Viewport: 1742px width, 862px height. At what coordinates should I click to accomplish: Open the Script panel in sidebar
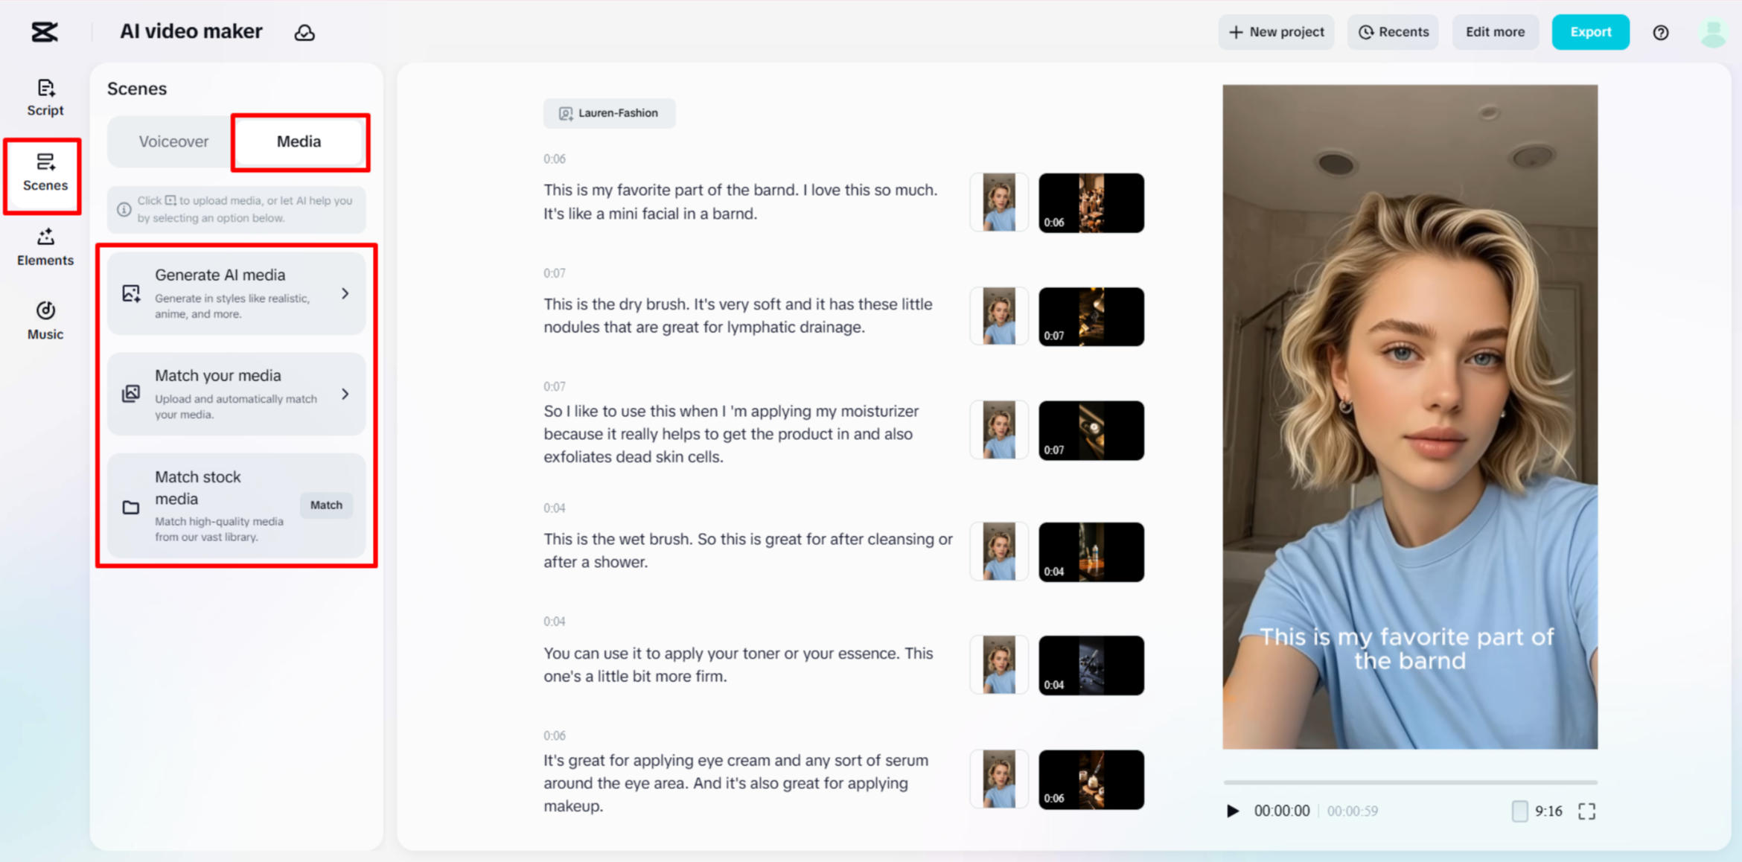click(x=45, y=98)
